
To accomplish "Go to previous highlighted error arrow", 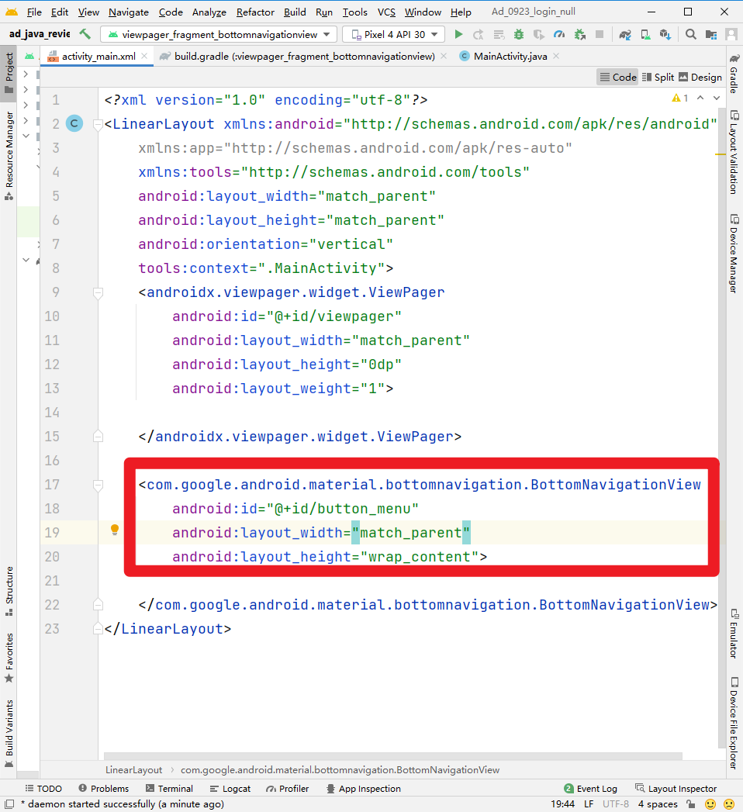I will tap(700, 98).
